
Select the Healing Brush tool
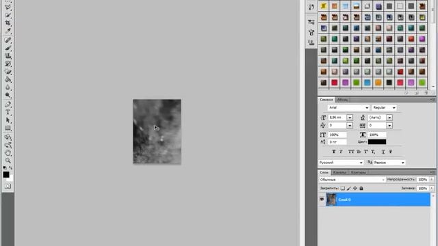(8, 40)
